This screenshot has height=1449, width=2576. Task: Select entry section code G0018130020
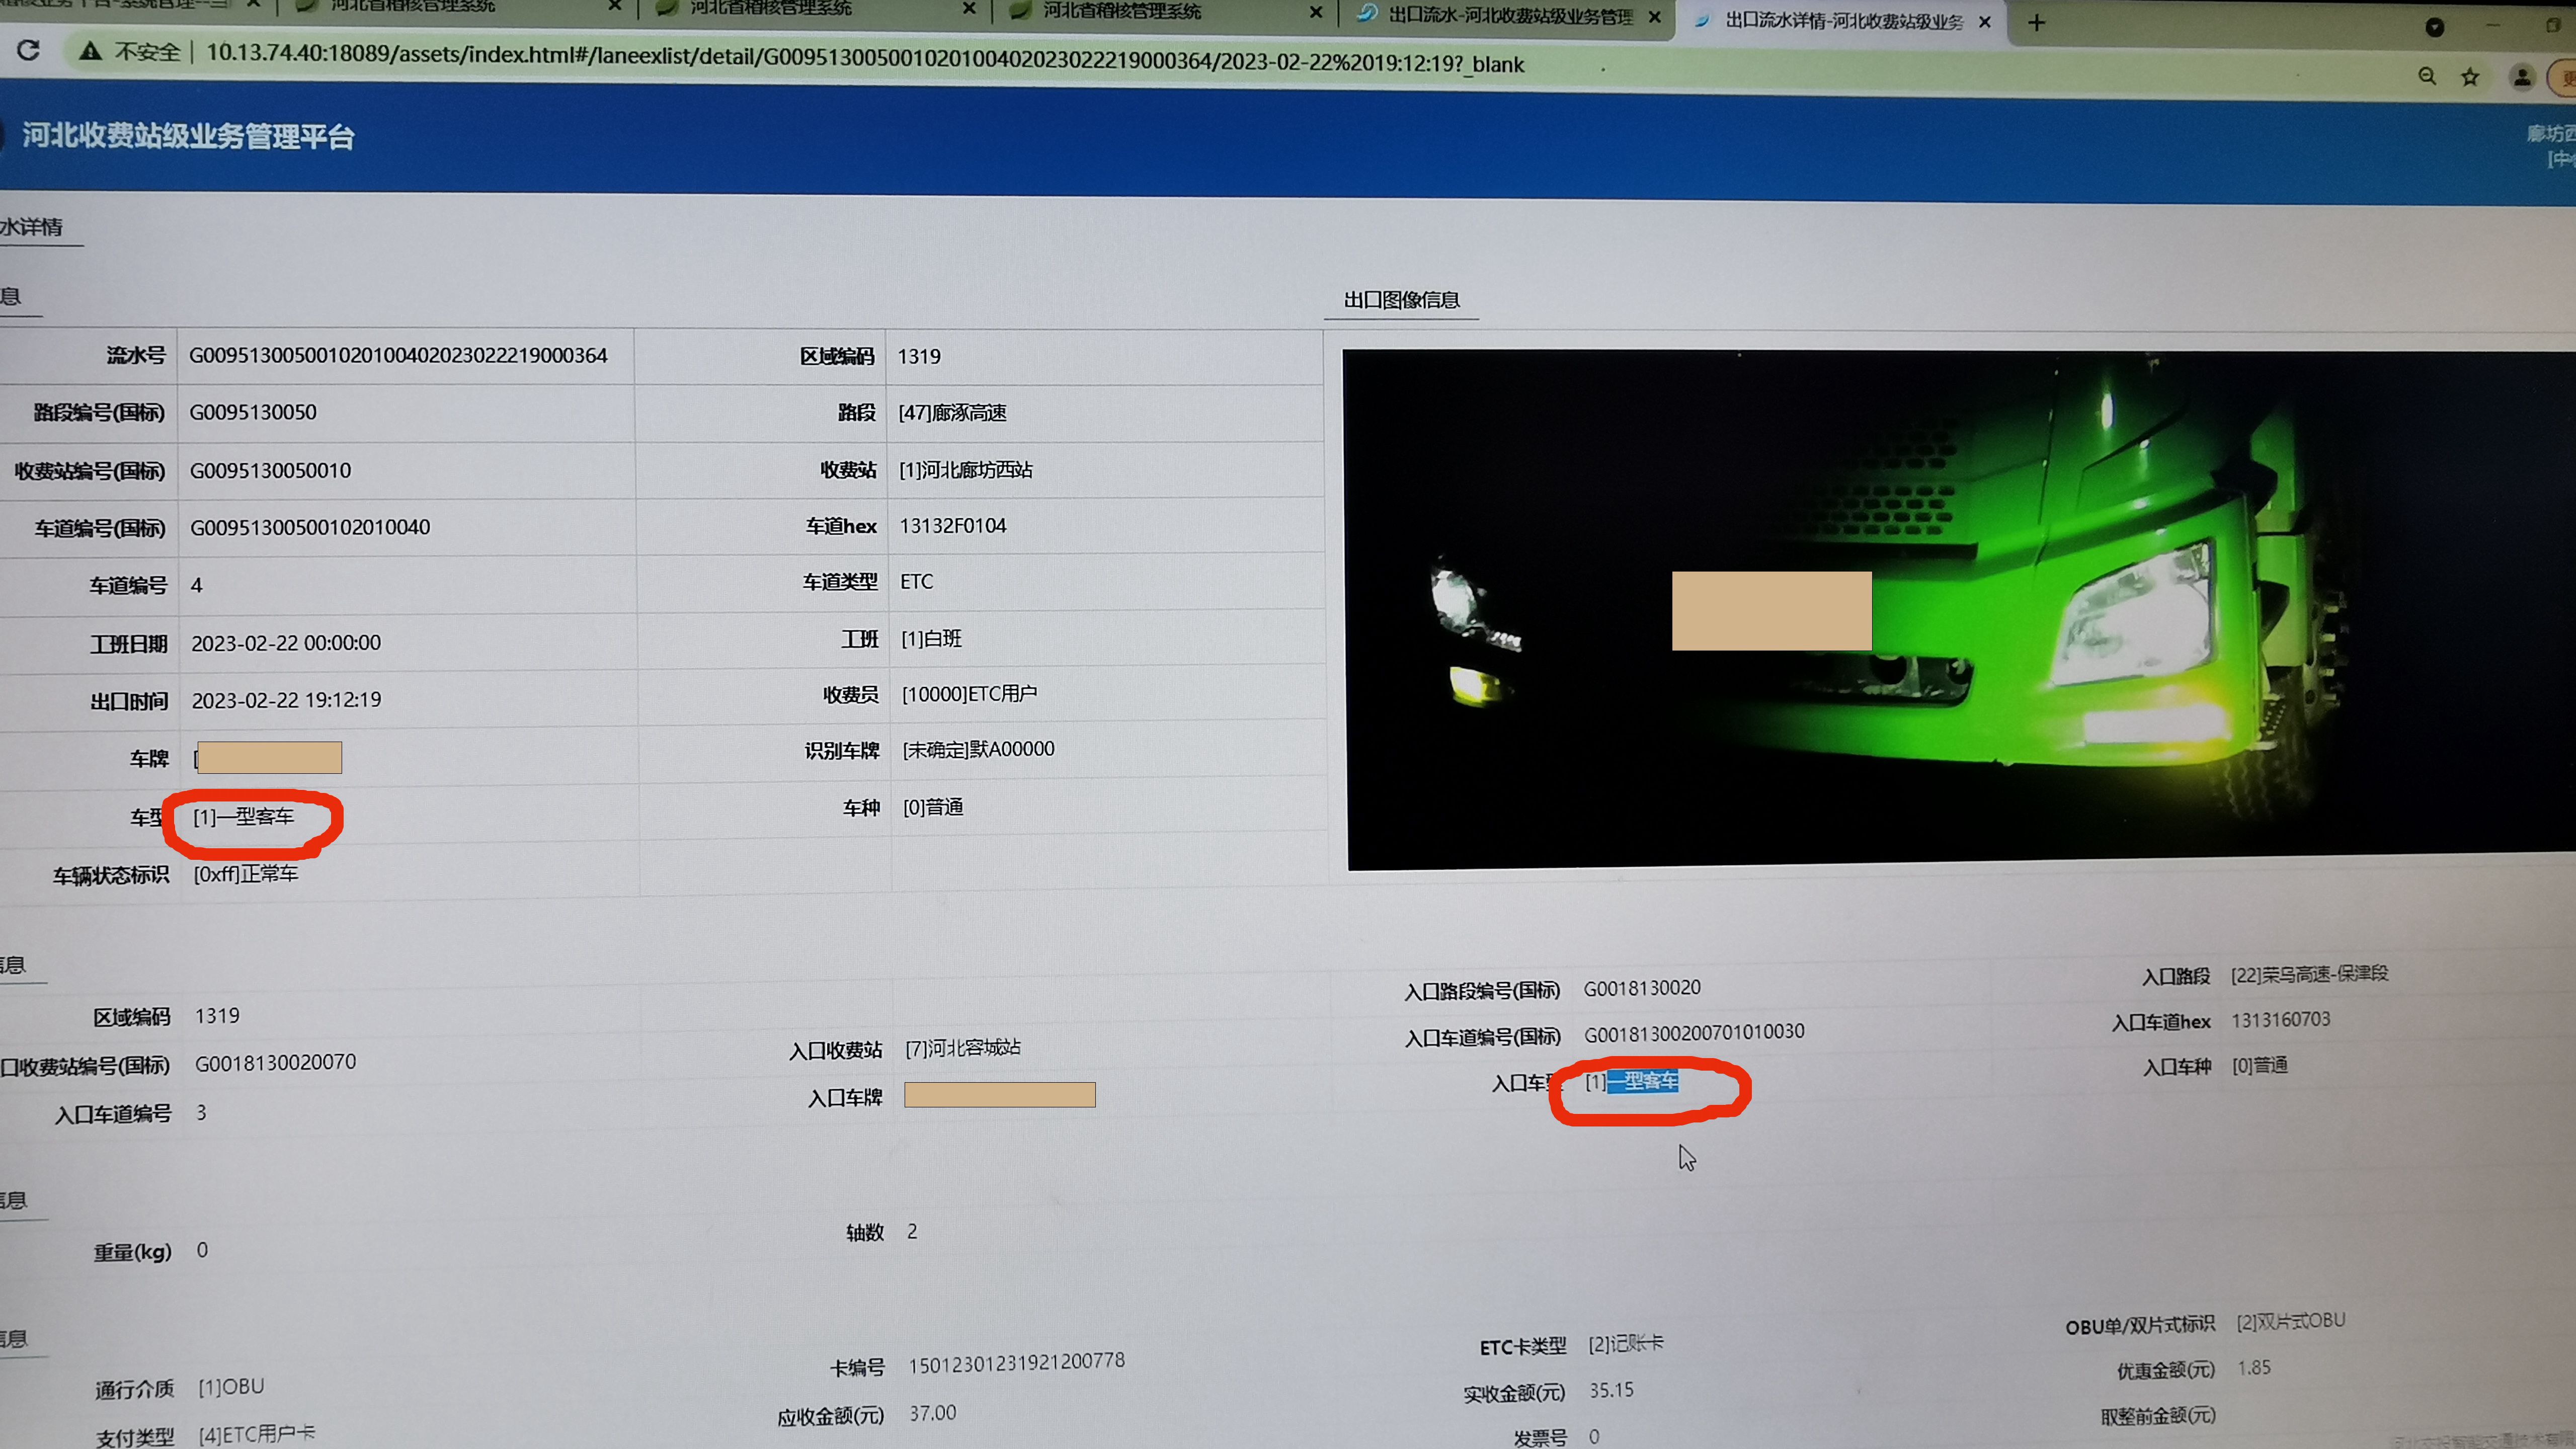[x=1641, y=988]
